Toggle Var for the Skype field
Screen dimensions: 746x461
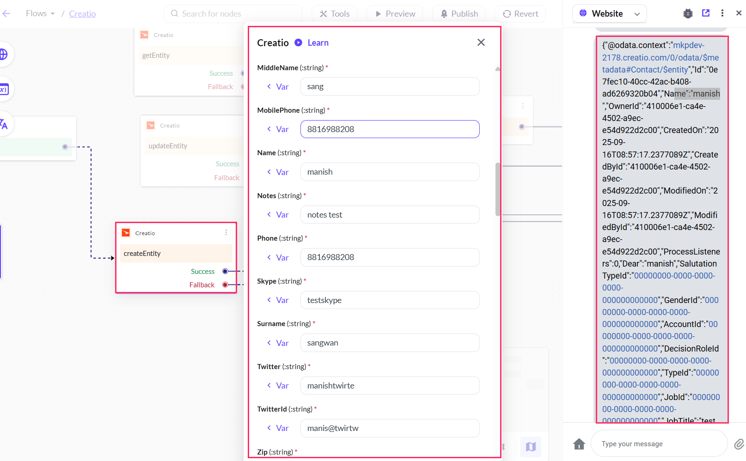point(278,300)
